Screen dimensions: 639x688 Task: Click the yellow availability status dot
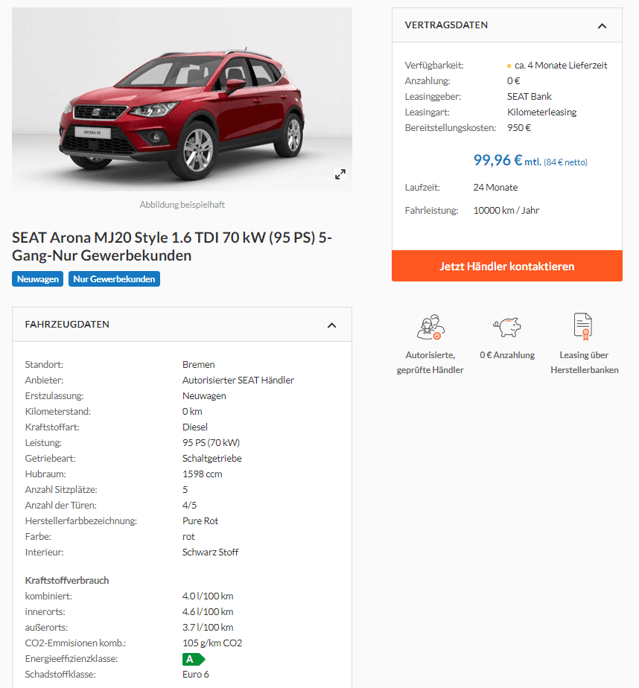point(509,66)
